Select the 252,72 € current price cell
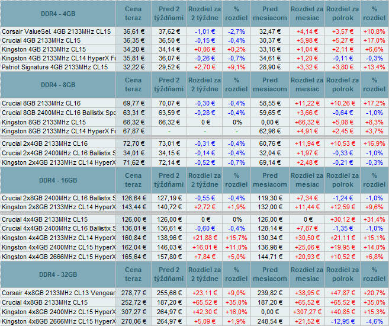The image size is (389, 326). (133, 302)
